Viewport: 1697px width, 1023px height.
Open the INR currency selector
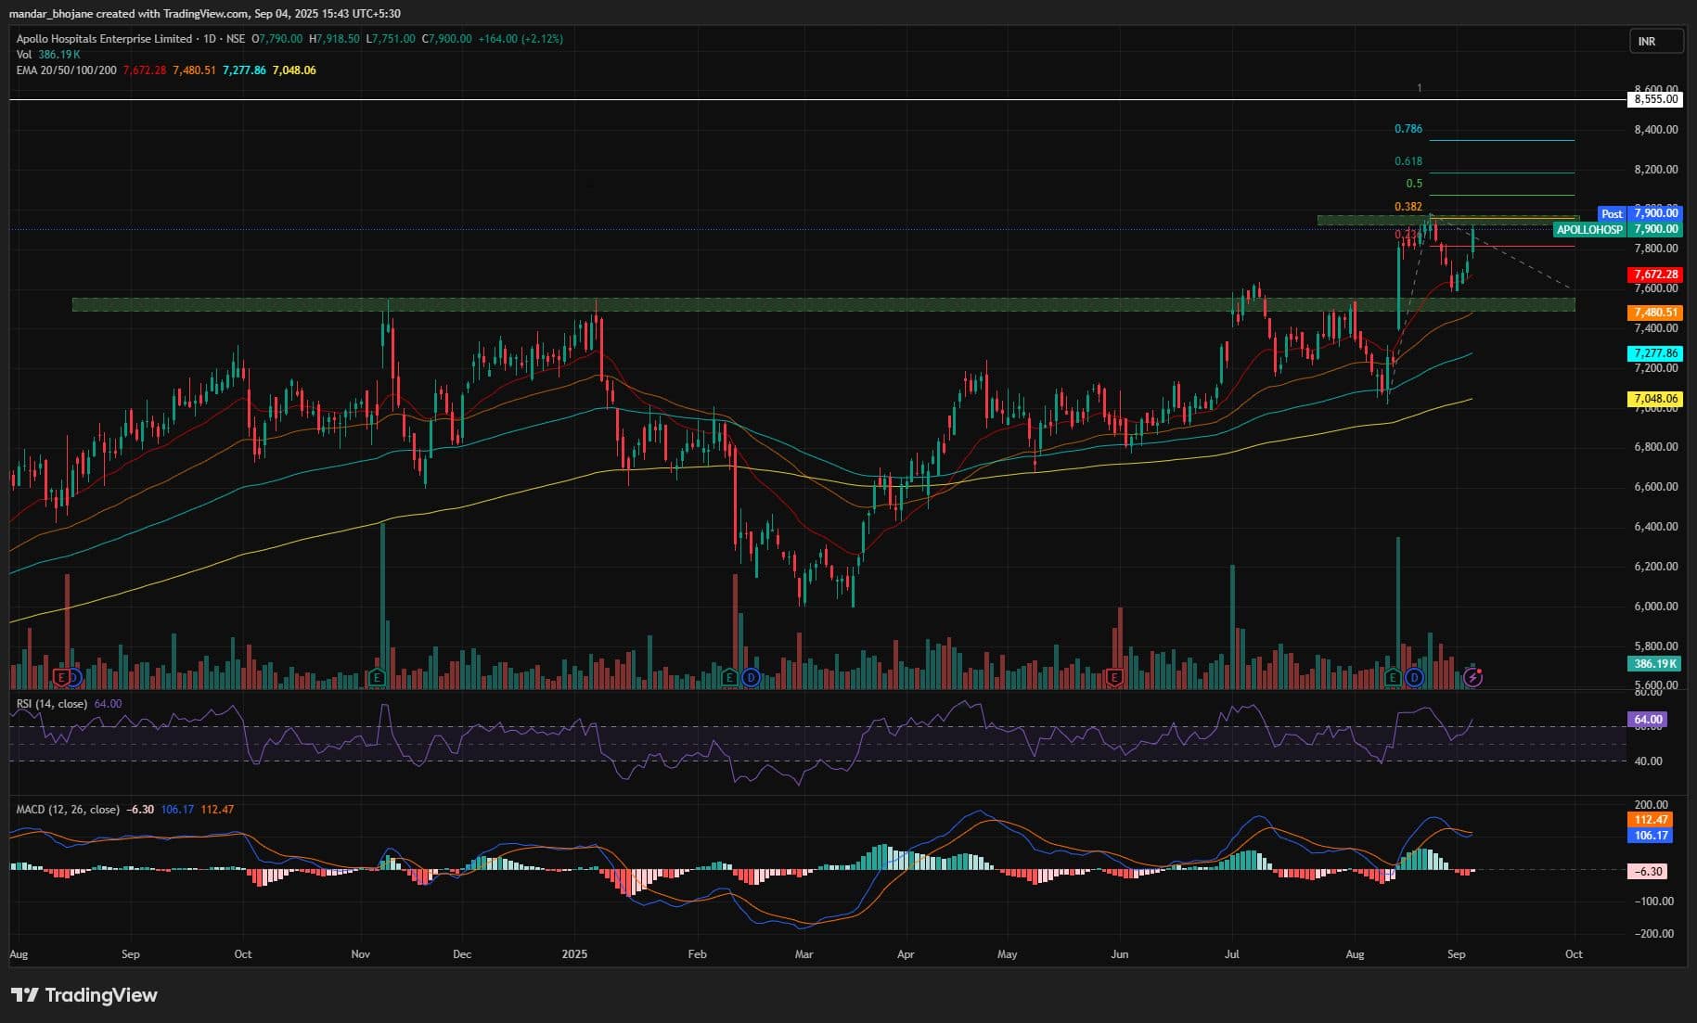tap(1655, 42)
